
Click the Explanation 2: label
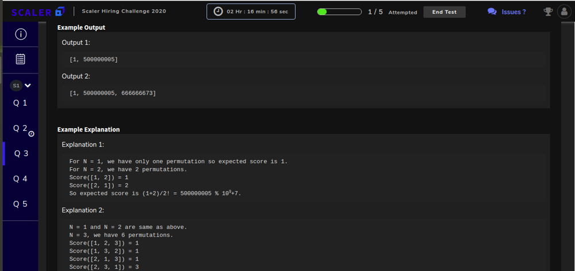(83, 210)
